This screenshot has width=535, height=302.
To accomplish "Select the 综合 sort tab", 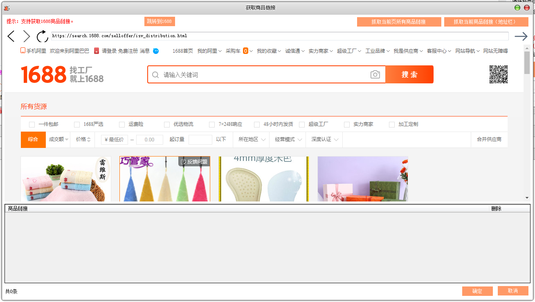I will pyautogui.click(x=33, y=139).
